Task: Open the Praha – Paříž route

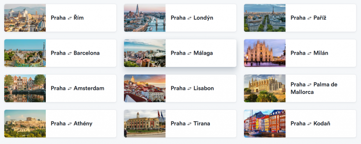Action: pos(300,18)
